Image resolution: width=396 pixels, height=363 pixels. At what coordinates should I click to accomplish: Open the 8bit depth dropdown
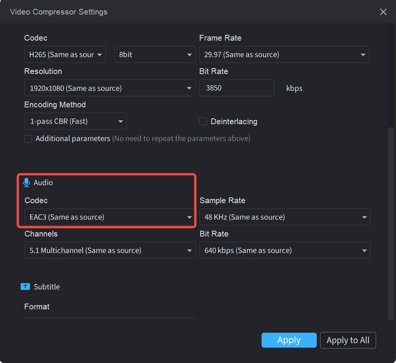155,54
